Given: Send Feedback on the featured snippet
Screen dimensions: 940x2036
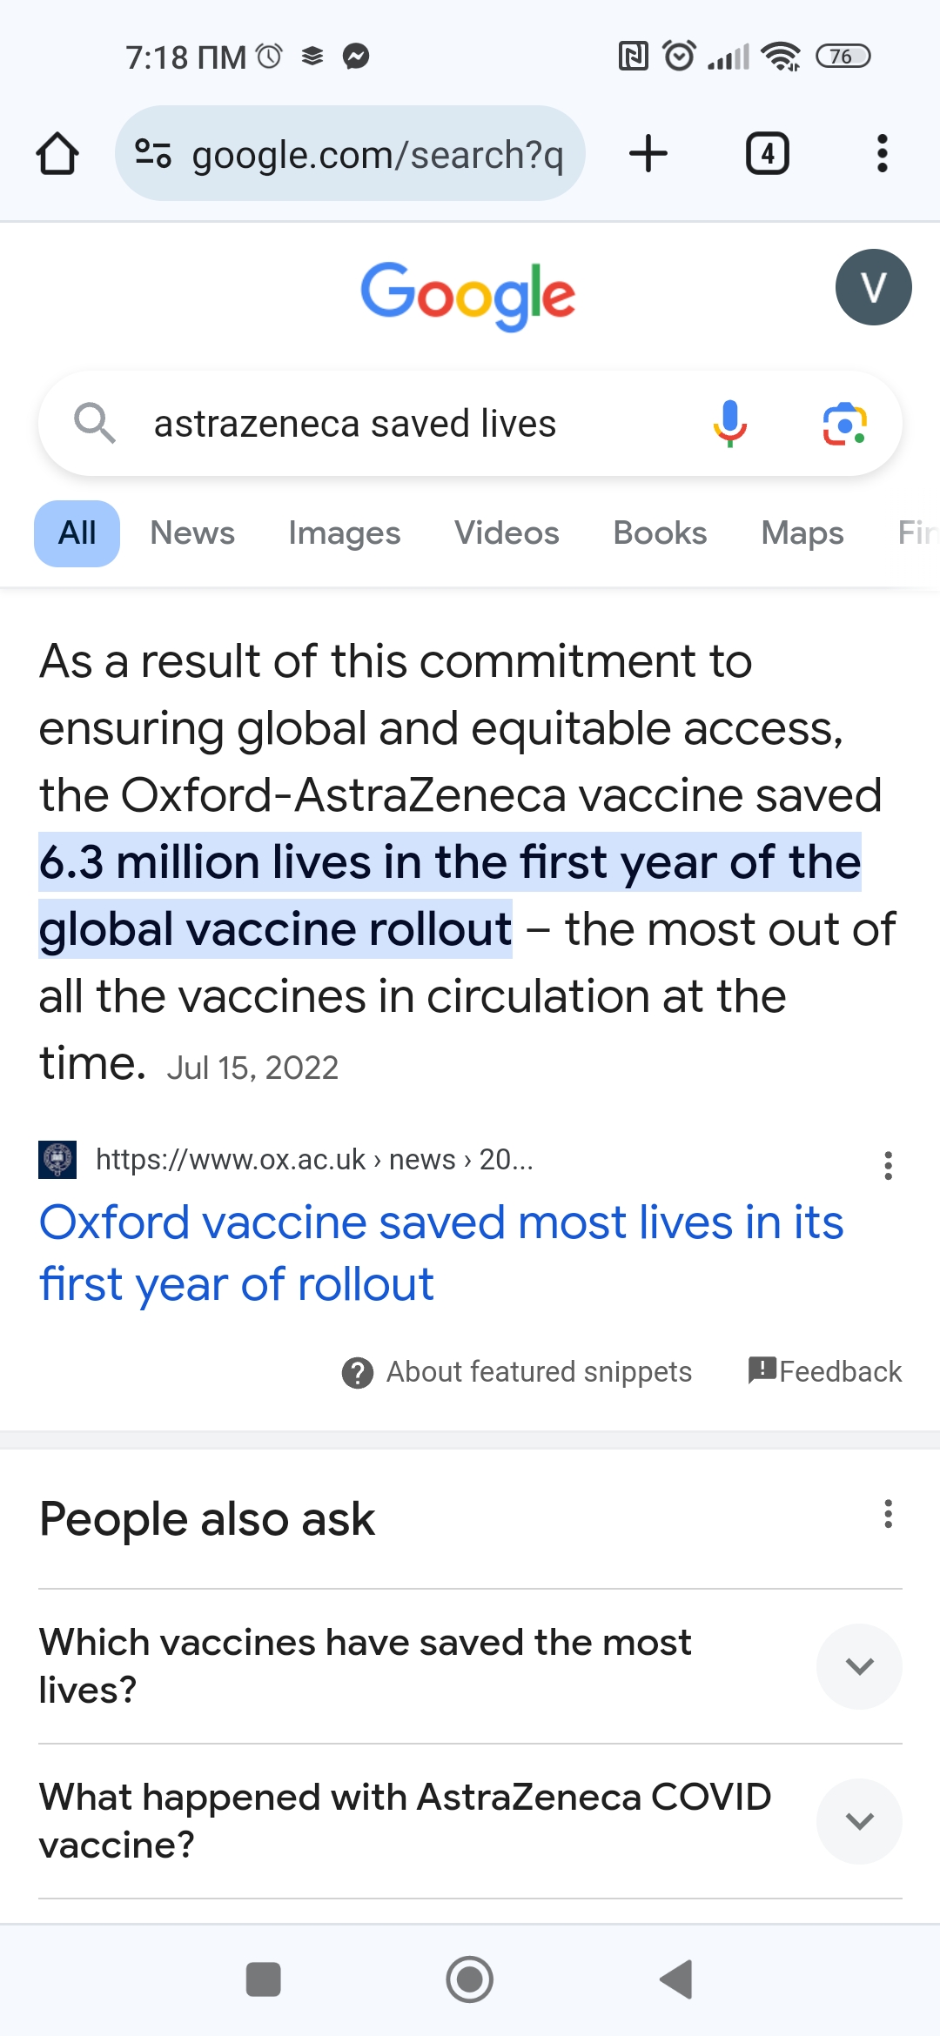Looking at the screenshot, I should 824,1372.
